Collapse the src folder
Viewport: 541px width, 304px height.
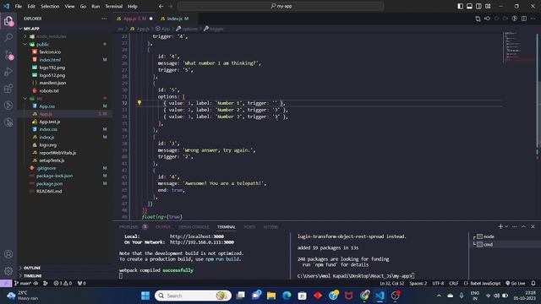pyautogui.click(x=25, y=99)
